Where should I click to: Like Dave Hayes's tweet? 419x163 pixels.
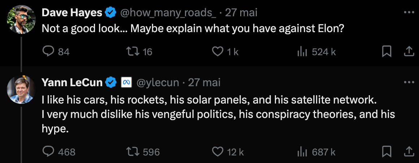[217, 52]
